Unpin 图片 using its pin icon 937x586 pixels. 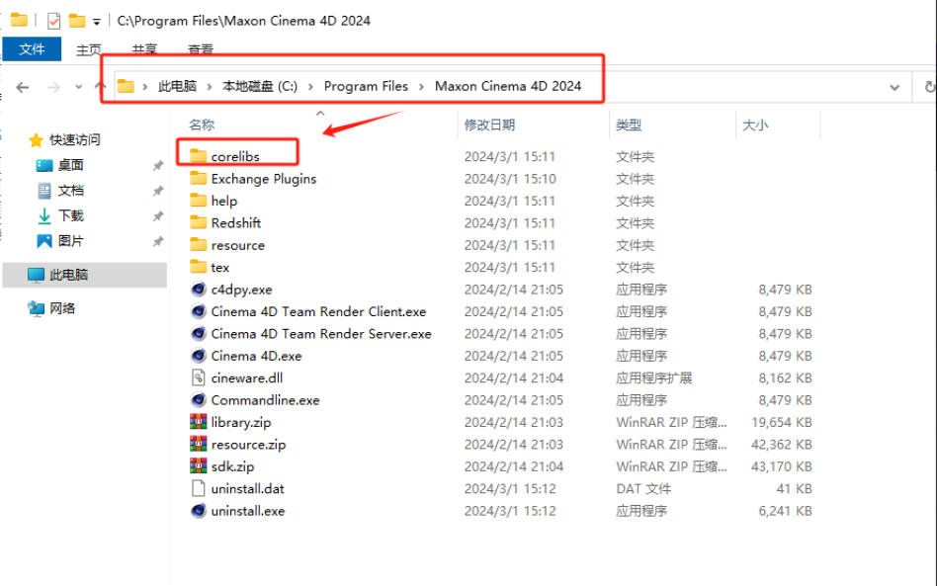[x=158, y=241]
